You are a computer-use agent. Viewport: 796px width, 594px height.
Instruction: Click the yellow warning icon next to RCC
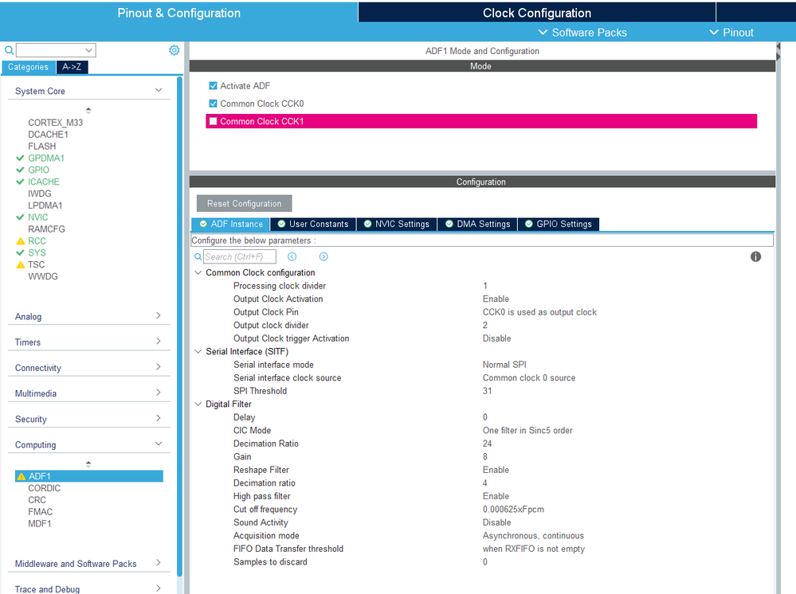21,241
